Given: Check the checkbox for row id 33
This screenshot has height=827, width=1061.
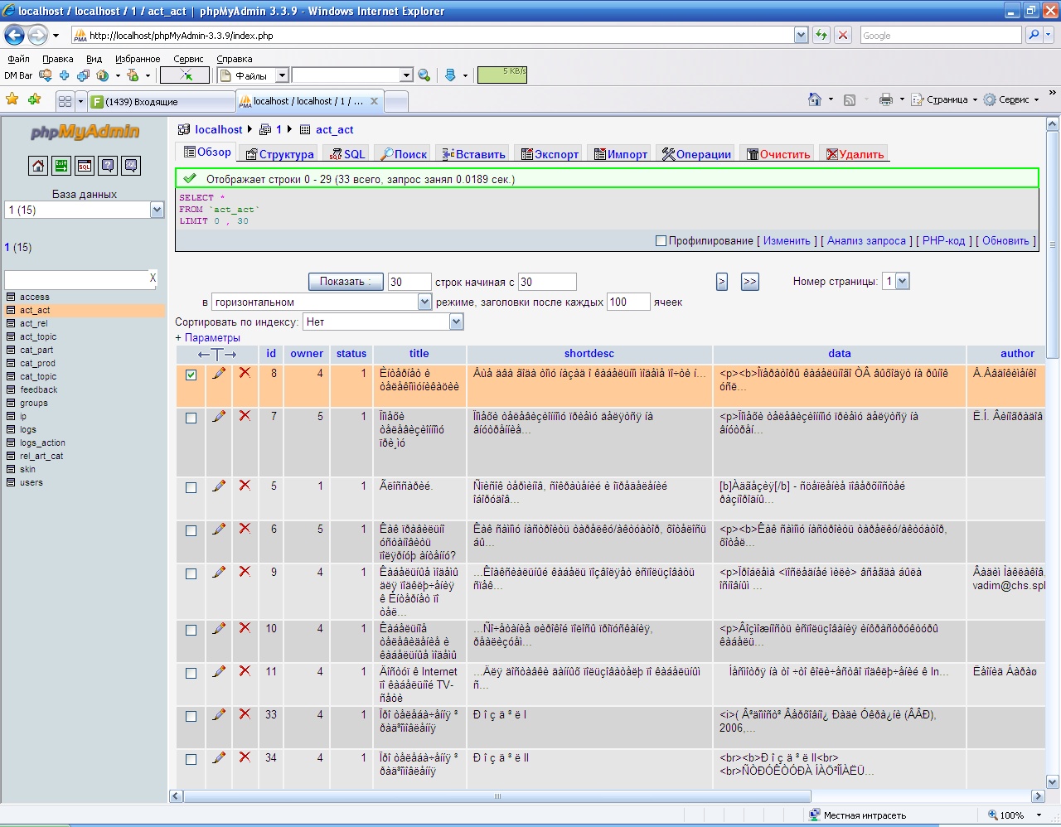Looking at the screenshot, I should (191, 716).
